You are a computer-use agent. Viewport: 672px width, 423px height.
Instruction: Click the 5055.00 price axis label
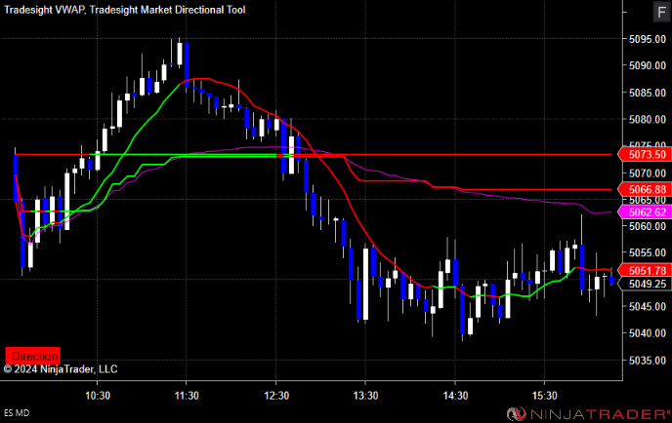(x=648, y=252)
